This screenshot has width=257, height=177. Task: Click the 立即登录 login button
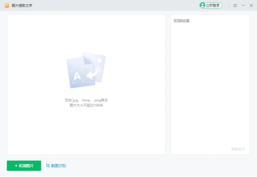tap(211, 6)
